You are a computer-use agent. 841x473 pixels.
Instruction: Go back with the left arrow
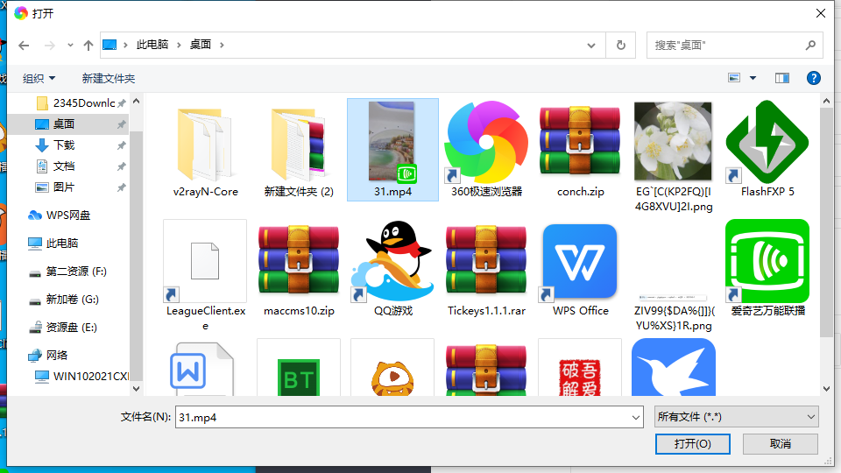click(24, 46)
